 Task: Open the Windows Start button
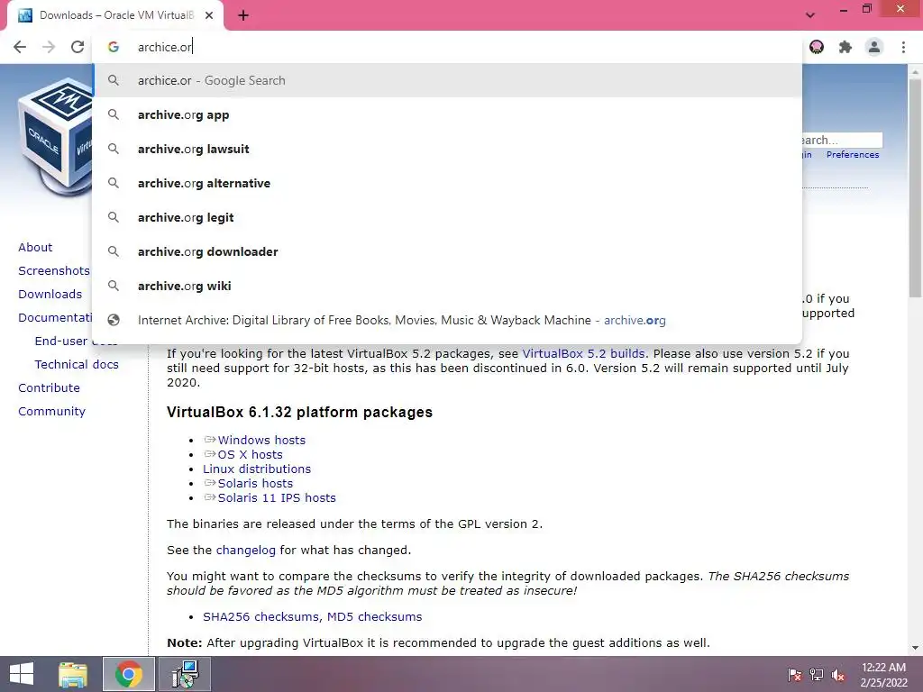[x=22, y=674]
